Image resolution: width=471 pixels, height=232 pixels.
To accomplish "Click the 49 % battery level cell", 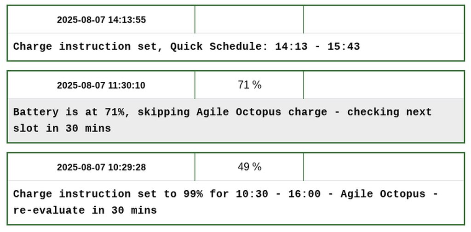I will (249, 167).
